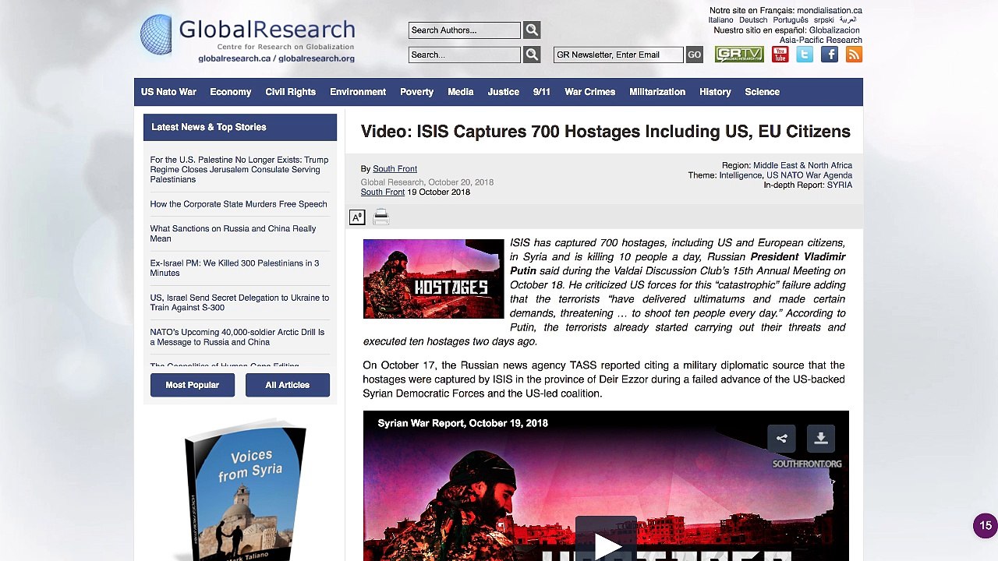Open the GRTV icon

coord(739,55)
